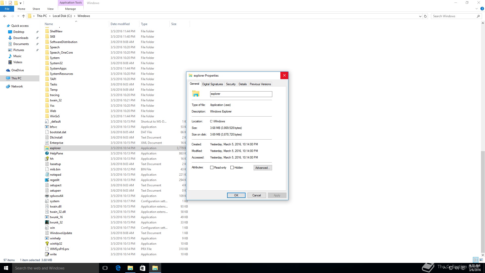The width and height of the screenshot is (485, 273).
Task: Click the System32 folder icon
Action: point(47,63)
